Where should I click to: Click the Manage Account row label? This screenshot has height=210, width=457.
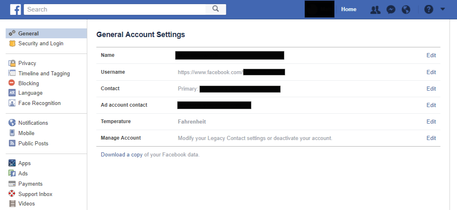coord(121,138)
